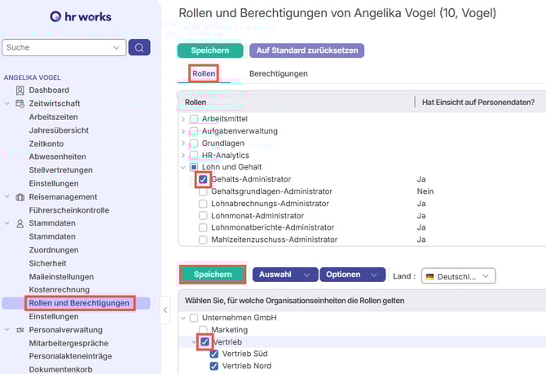Click the lower Speichern button beside Auswahl

click(x=213, y=275)
